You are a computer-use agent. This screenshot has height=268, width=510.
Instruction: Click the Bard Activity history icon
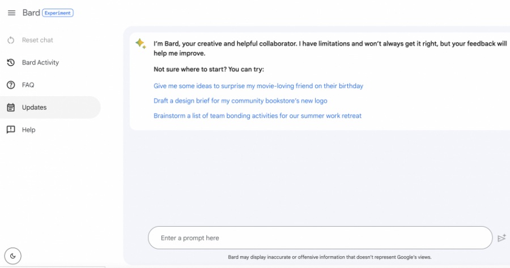(x=11, y=62)
